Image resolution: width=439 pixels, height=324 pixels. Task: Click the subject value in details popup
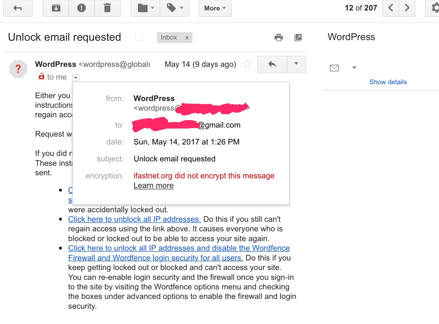[174, 159]
